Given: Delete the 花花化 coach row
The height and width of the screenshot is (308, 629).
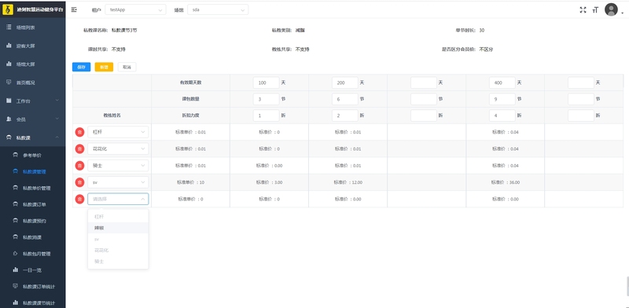Looking at the screenshot, I should (x=80, y=148).
